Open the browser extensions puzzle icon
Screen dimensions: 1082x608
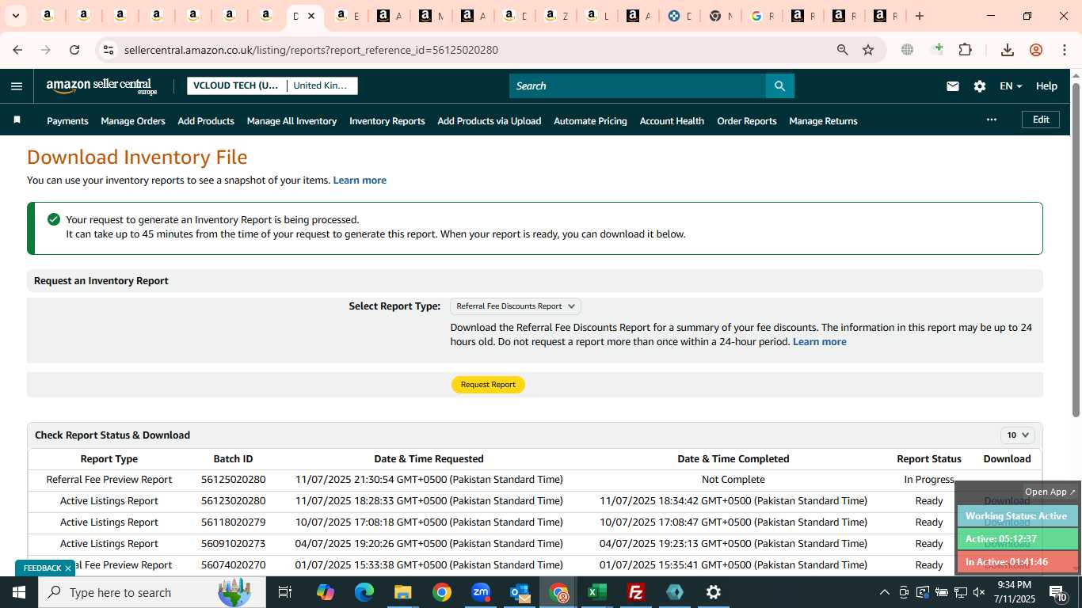coord(965,50)
